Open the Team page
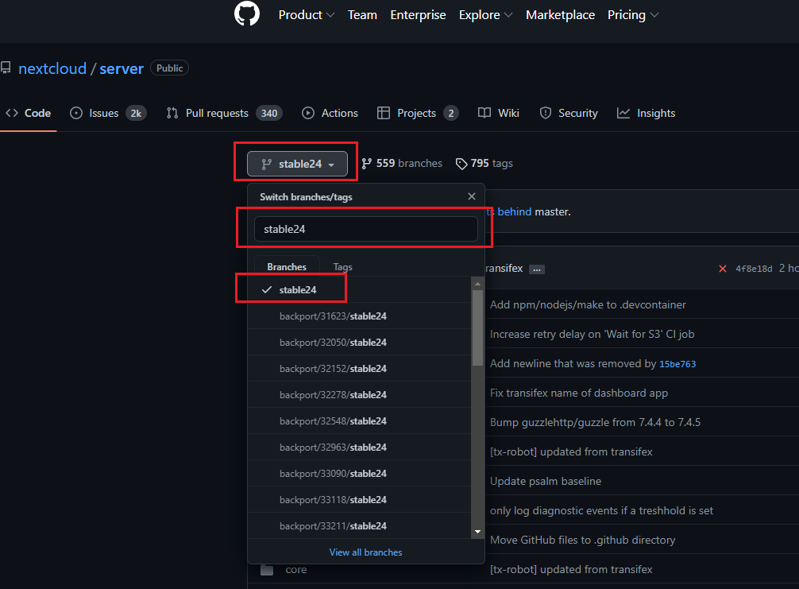The width and height of the screenshot is (799, 589). tap(362, 15)
